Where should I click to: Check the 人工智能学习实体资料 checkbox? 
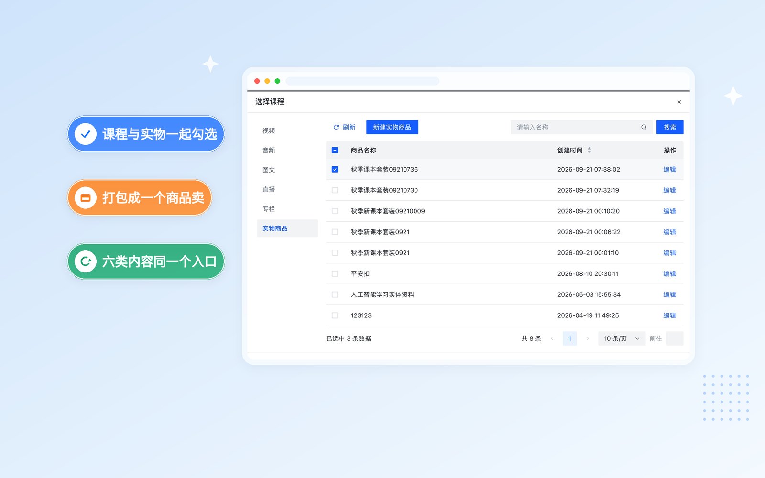(x=335, y=294)
